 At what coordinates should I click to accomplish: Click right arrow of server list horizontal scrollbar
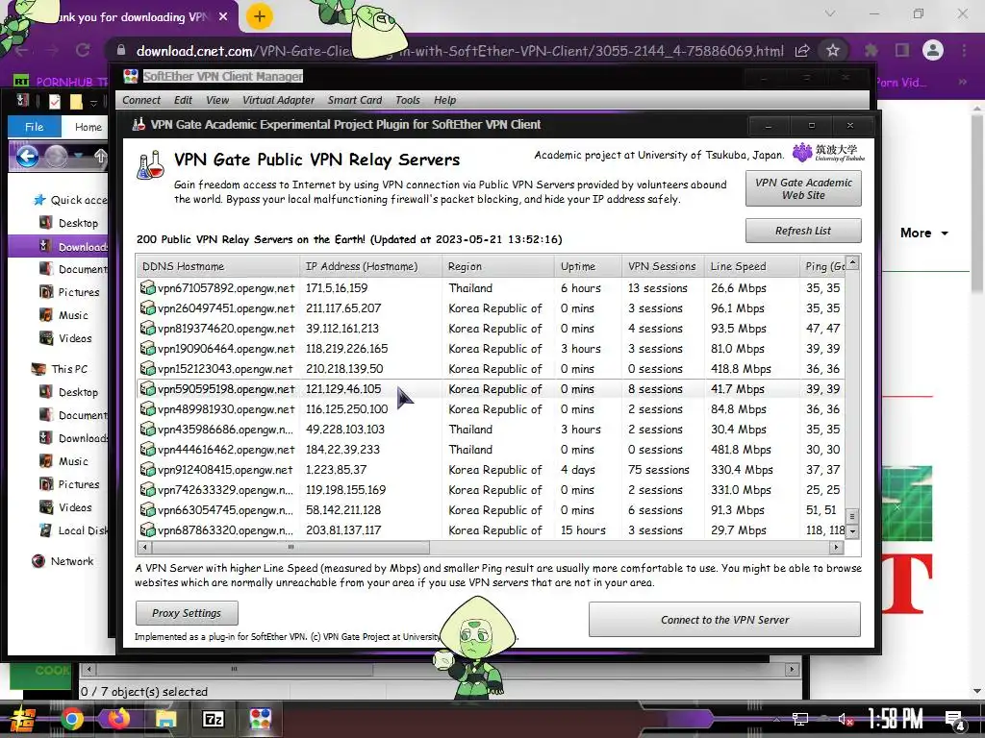[836, 547]
